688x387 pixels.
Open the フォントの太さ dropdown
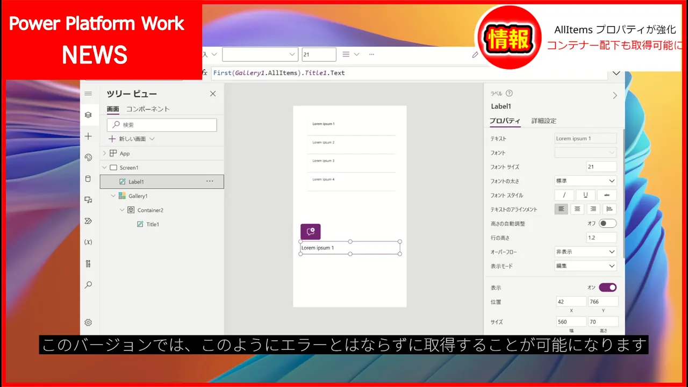coord(585,181)
